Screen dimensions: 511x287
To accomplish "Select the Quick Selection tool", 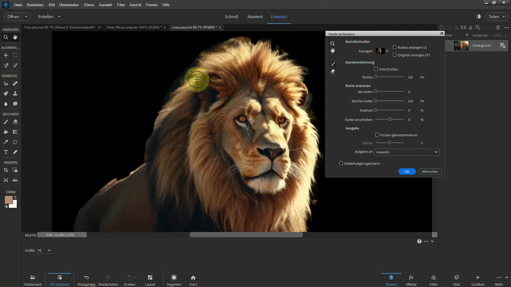I will [15, 65].
